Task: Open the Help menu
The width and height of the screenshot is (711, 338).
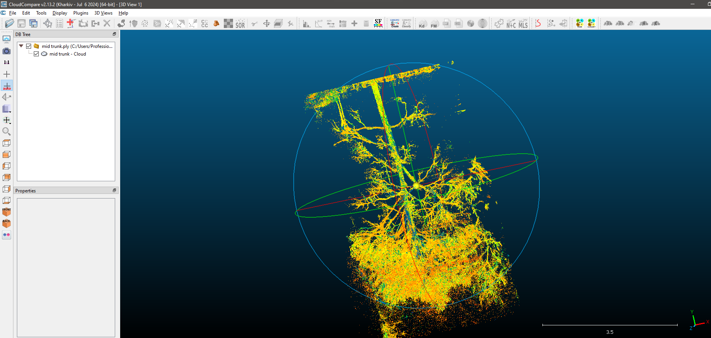Action: pyautogui.click(x=123, y=13)
